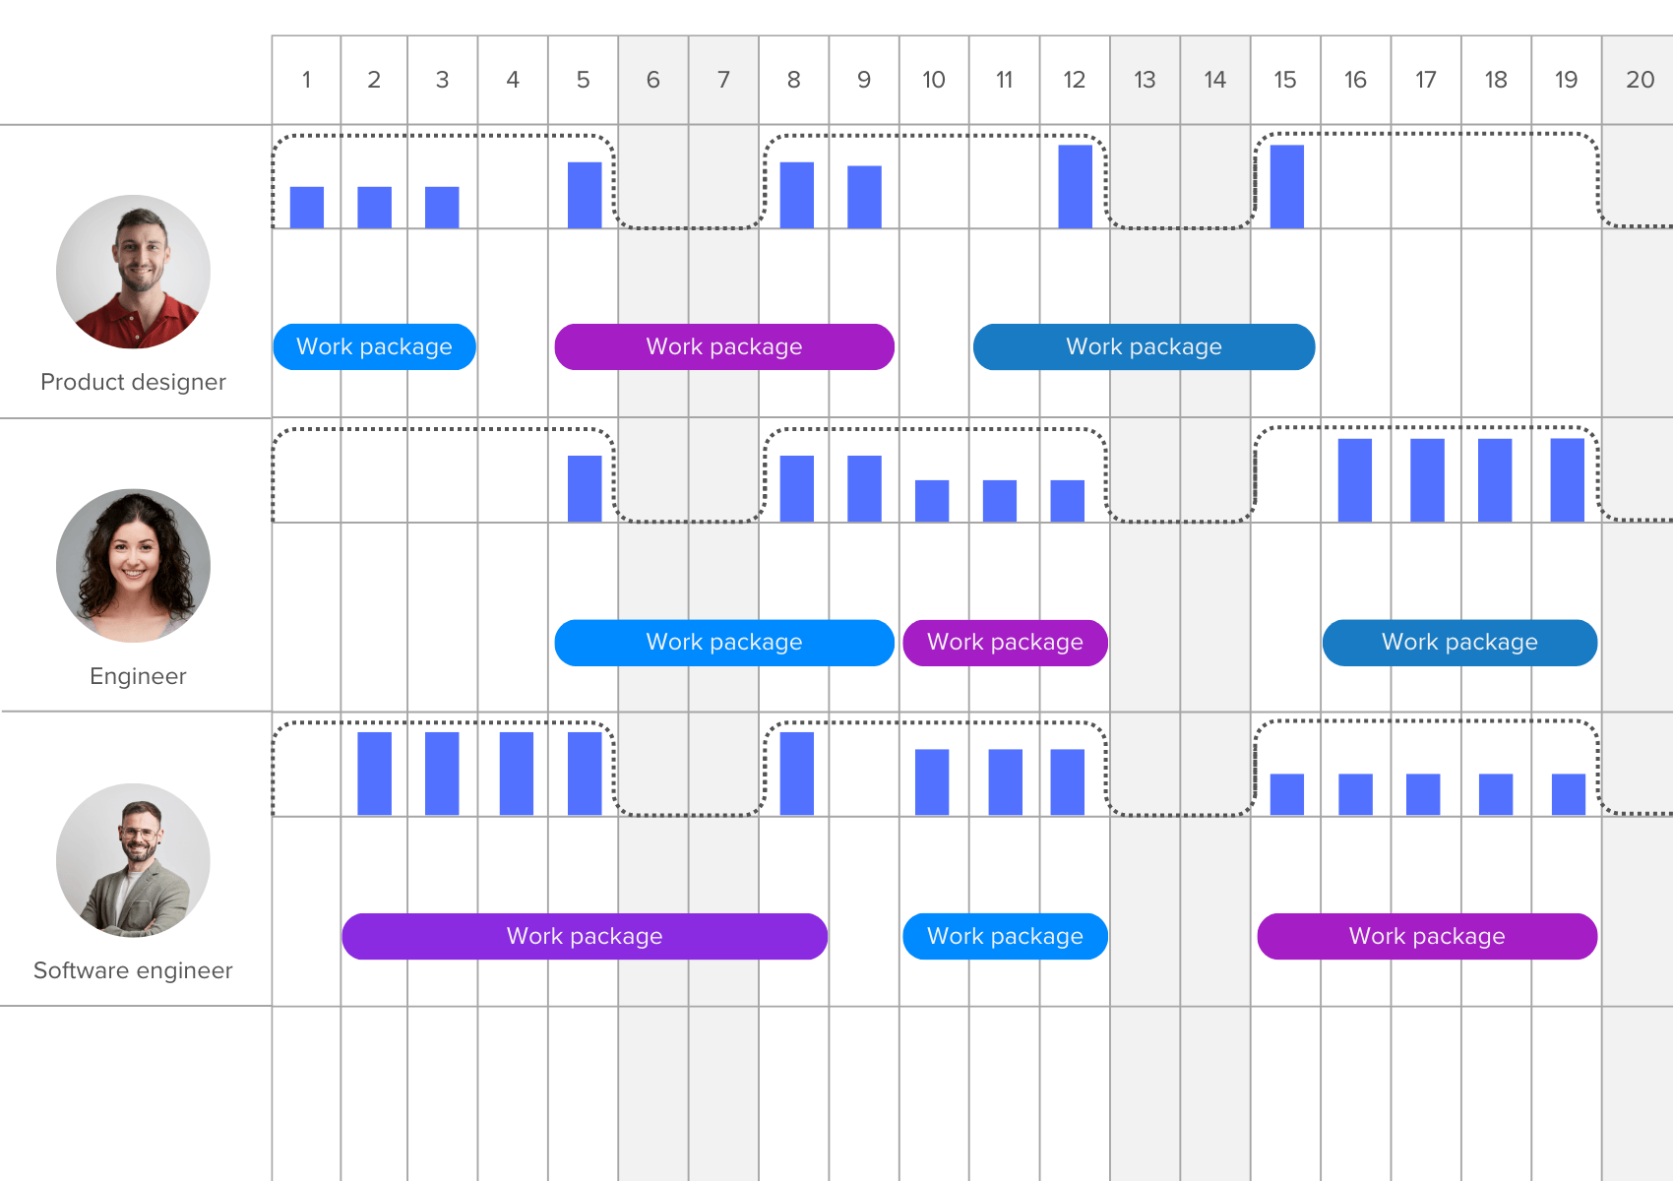Image resolution: width=1673 pixels, height=1181 pixels.
Task: Click Product designer's workload bar on day 1
Action: (x=307, y=208)
